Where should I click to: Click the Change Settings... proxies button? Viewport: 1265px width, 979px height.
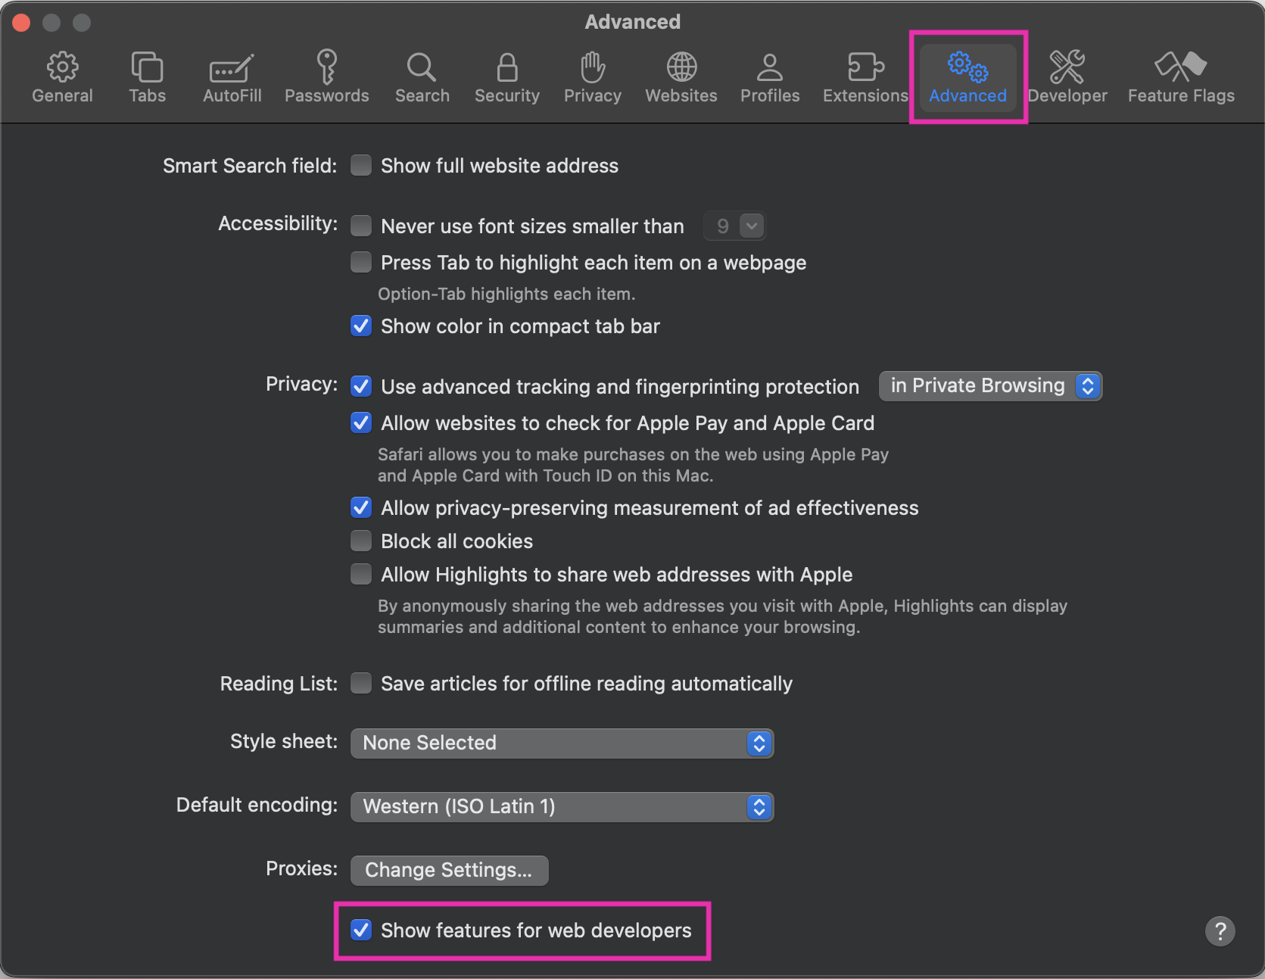point(449,870)
